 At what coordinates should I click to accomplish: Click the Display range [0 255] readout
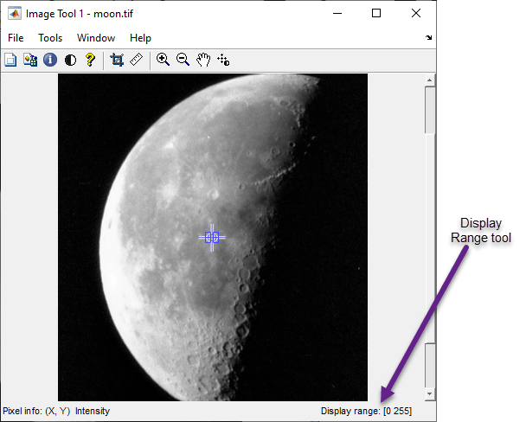click(x=366, y=411)
